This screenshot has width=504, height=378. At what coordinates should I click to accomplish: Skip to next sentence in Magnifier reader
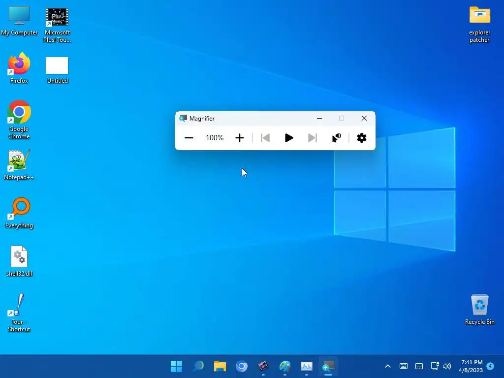[x=312, y=138]
